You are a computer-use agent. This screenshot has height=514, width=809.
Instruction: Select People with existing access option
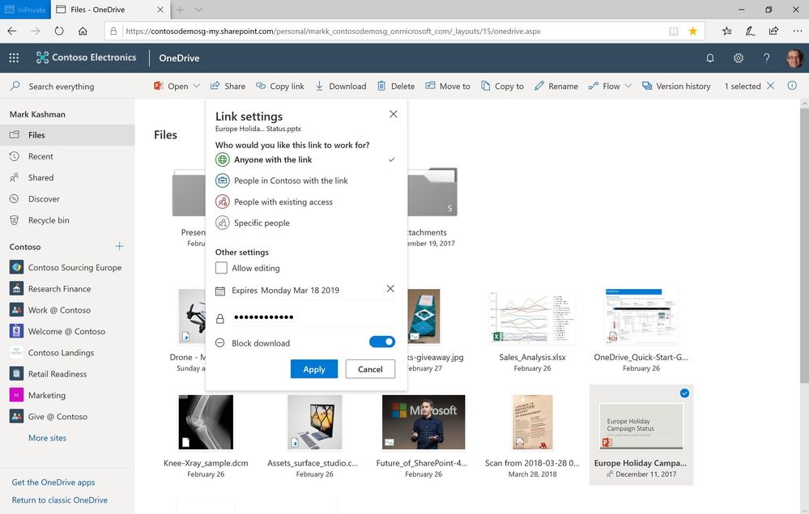(305, 202)
